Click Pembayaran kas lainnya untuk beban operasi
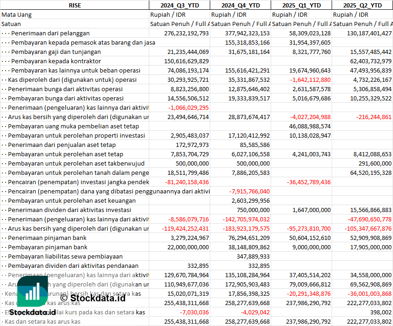 [76, 70]
